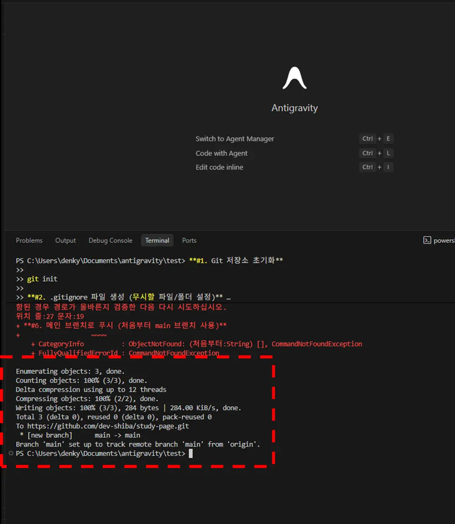Click the powershell terminal icon
455x524 pixels.
tap(427, 240)
